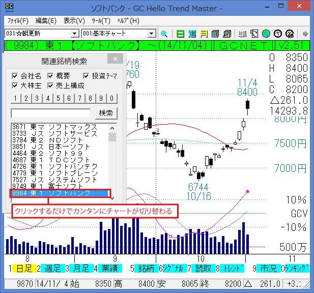
Task: Click the 11/4 8400 high price label
Action: coord(247,87)
